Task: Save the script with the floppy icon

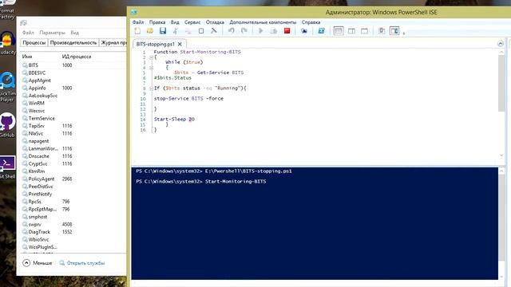Action: point(163,31)
